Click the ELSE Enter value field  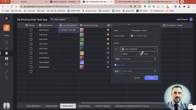(x=138, y=71)
